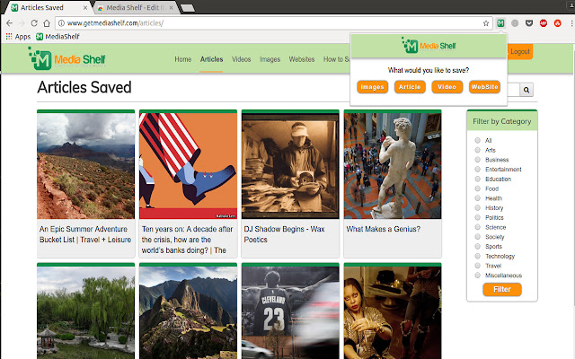
Task: Go to browser home icon
Action: [x=47, y=23]
